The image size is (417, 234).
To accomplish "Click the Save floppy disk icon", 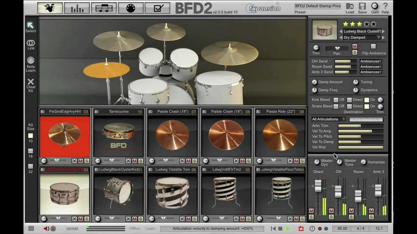I will coord(362,6).
